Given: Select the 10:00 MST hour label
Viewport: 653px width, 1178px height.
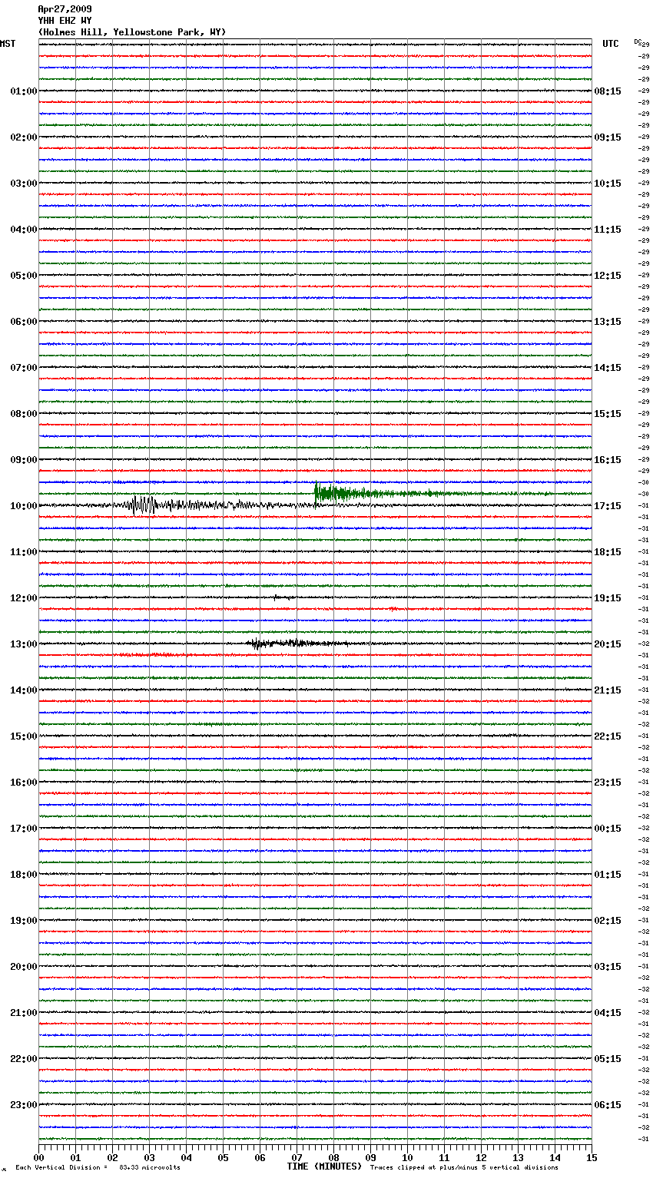Looking at the screenshot, I should 24,506.
